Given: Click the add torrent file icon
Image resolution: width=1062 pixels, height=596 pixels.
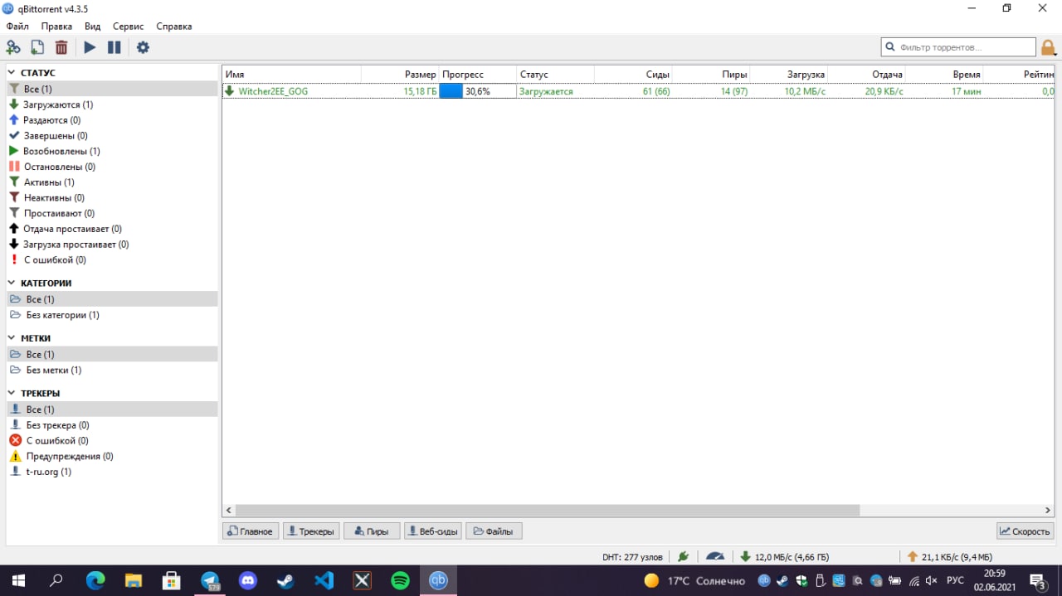Looking at the screenshot, I should 37,47.
